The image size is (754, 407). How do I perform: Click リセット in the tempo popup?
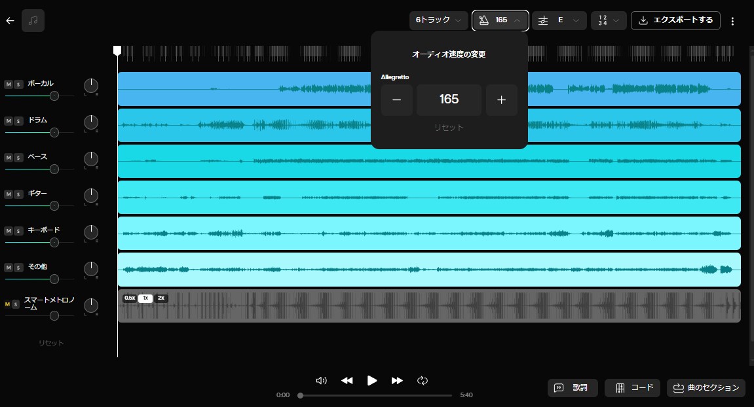coord(449,128)
